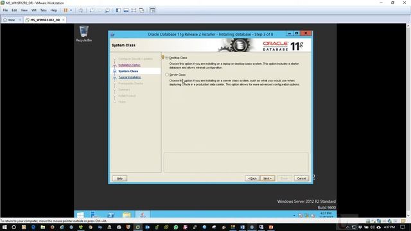Cancel the Oracle installer
The width and height of the screenshot is (411, 231).
click(301, 178)
